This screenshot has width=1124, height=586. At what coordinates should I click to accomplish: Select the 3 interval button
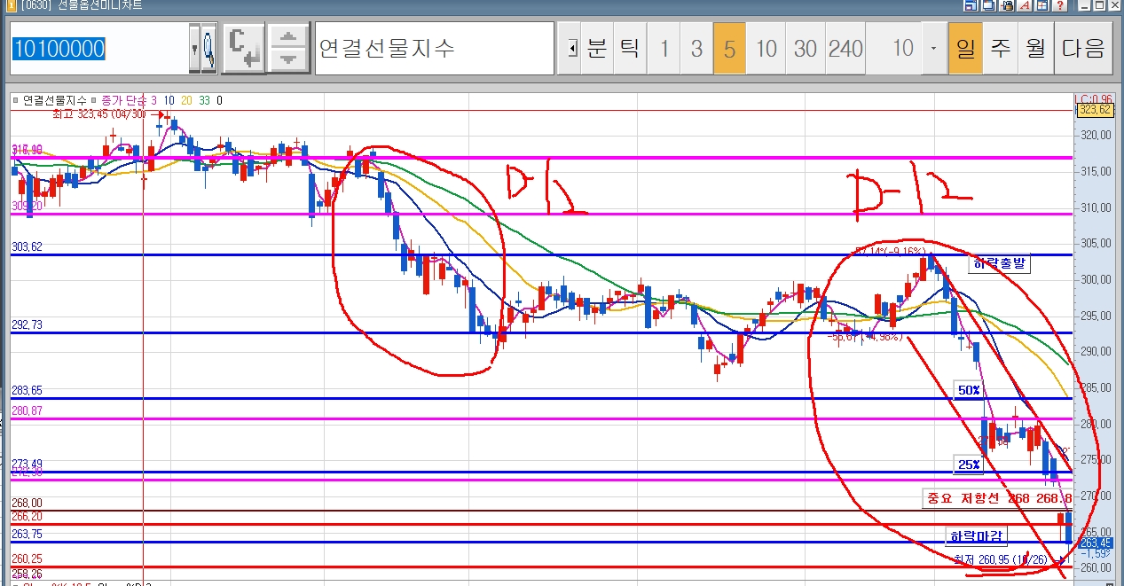click(696, 48)
